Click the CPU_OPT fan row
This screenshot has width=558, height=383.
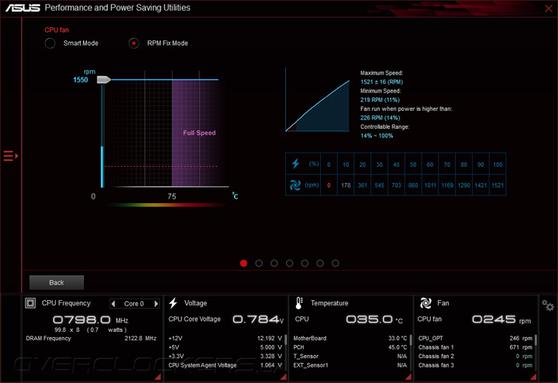point(475,338)
